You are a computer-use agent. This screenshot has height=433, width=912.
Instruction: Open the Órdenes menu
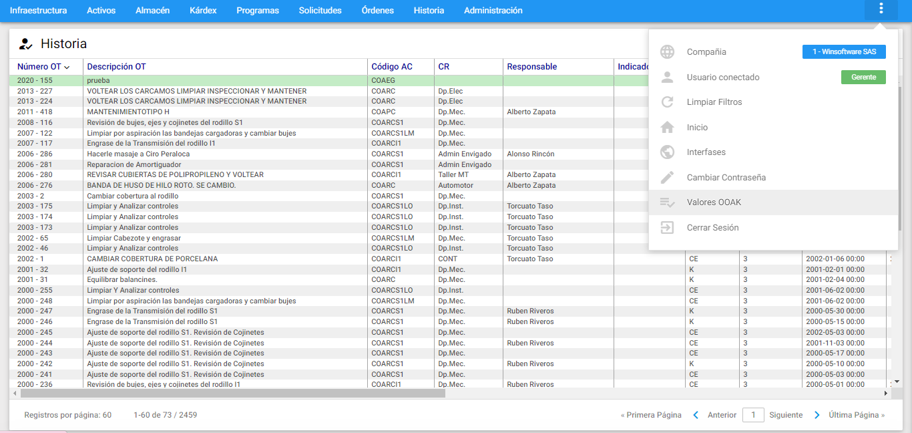tap(378, 11)
